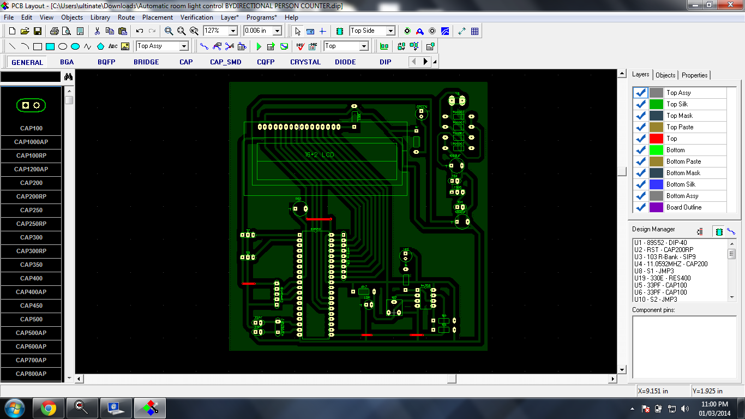Print the PCB layout
The image size is (745, 419).
coord(55,31)
